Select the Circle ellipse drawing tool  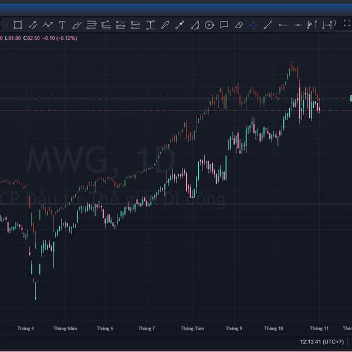pos(209,25)
